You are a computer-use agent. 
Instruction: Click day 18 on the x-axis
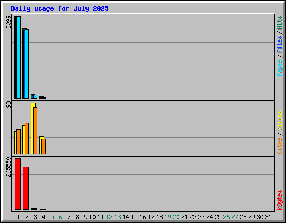click(159, 217)
